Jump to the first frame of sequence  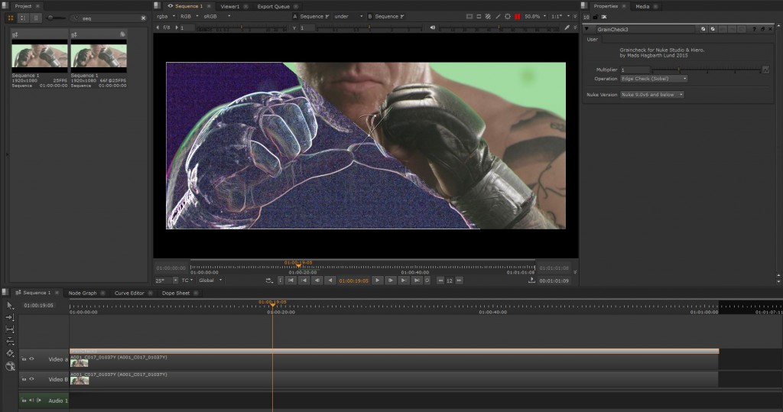coord(290,281)
